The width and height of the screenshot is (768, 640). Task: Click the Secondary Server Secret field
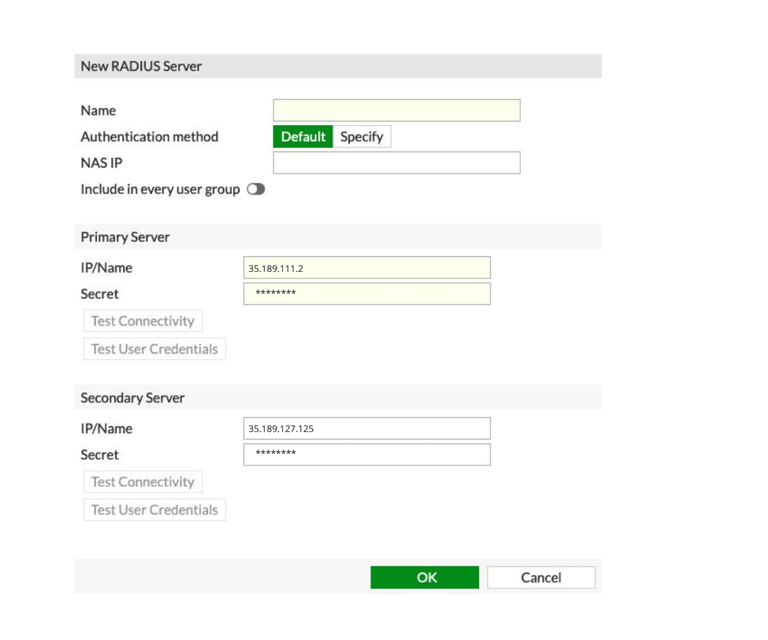366,455
